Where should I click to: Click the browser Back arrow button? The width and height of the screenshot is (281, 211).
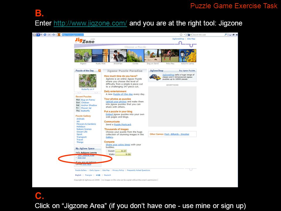click(35, 35)
